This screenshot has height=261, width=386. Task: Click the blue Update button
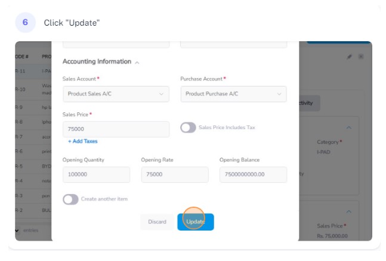click(x=196, y=222)
